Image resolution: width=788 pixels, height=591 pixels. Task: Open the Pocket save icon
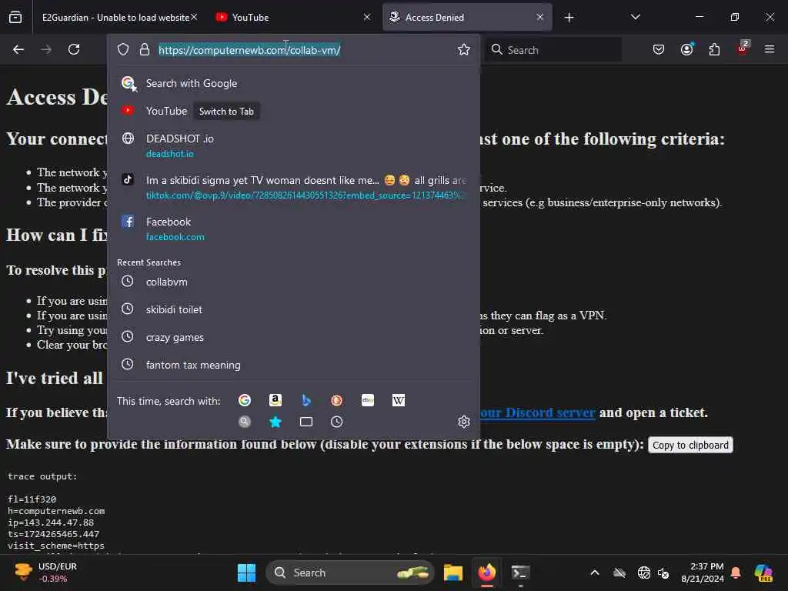click(659, 49)
